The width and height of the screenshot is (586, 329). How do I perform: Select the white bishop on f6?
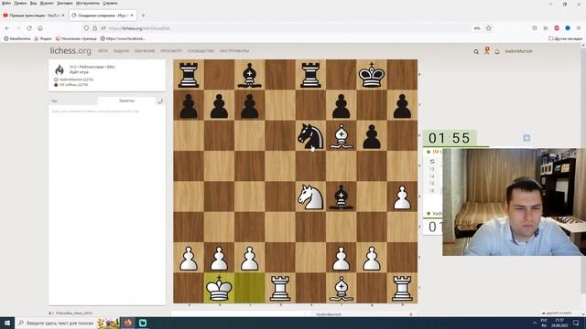(x=342, y=136)
